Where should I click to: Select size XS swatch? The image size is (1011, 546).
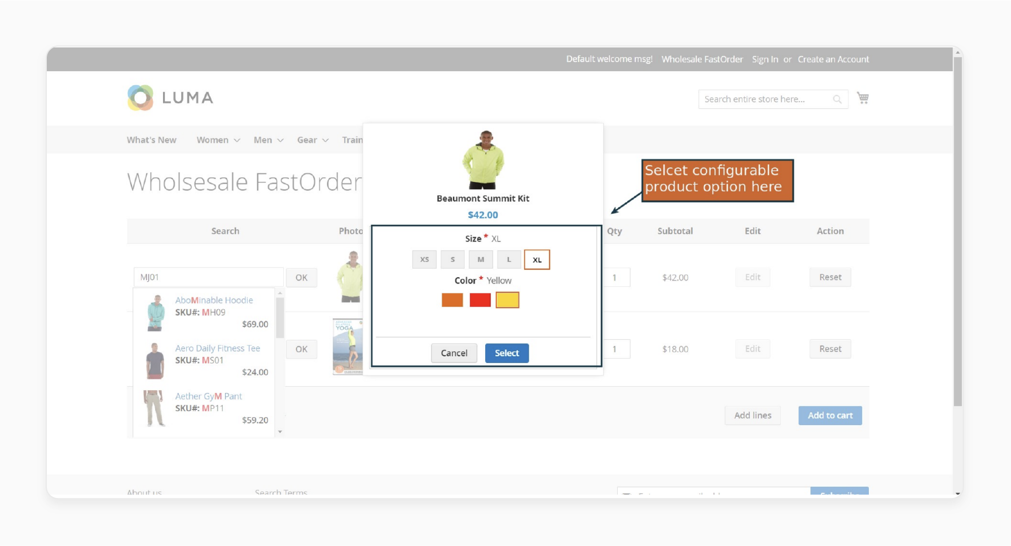(x=424, y=260)
